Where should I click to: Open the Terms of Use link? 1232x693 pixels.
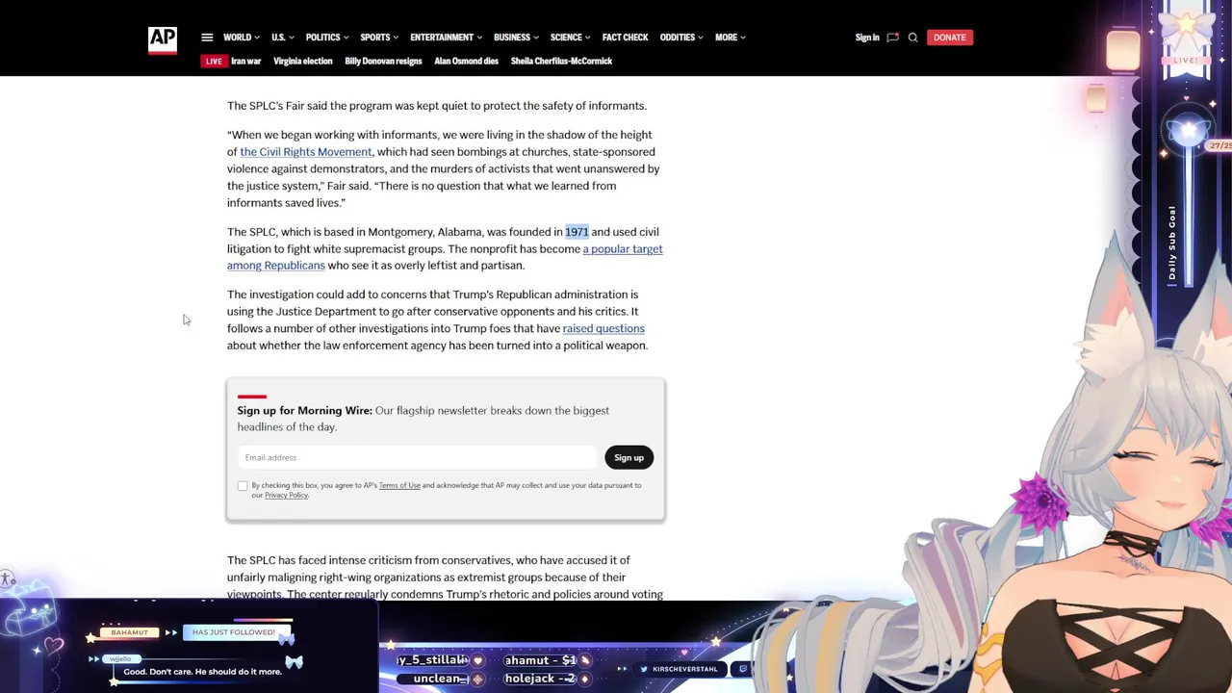399,485
